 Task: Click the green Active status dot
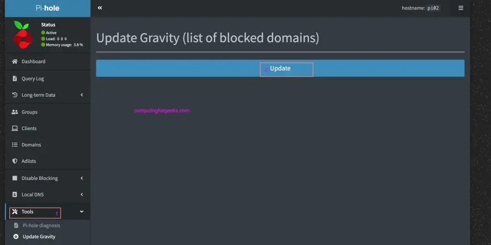click(x=43, y=33)
